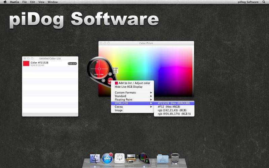Open the Window menu
This screenshot has height=168, width=269.
click(53, 2)
